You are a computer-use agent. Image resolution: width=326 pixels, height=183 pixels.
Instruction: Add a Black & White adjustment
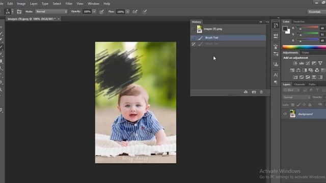(x=305, y=70)
